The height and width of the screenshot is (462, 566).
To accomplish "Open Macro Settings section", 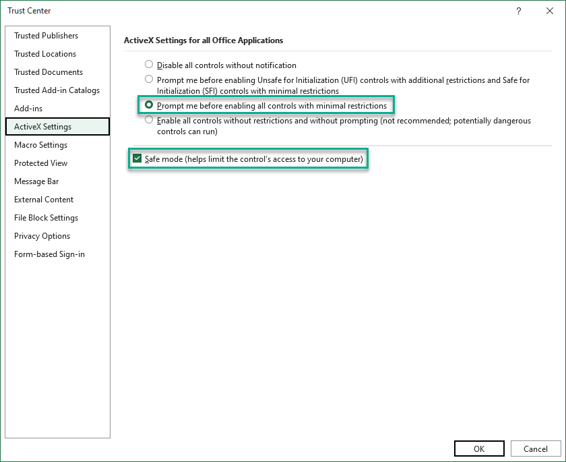I will pyautogui.click(x=40, y=145).
